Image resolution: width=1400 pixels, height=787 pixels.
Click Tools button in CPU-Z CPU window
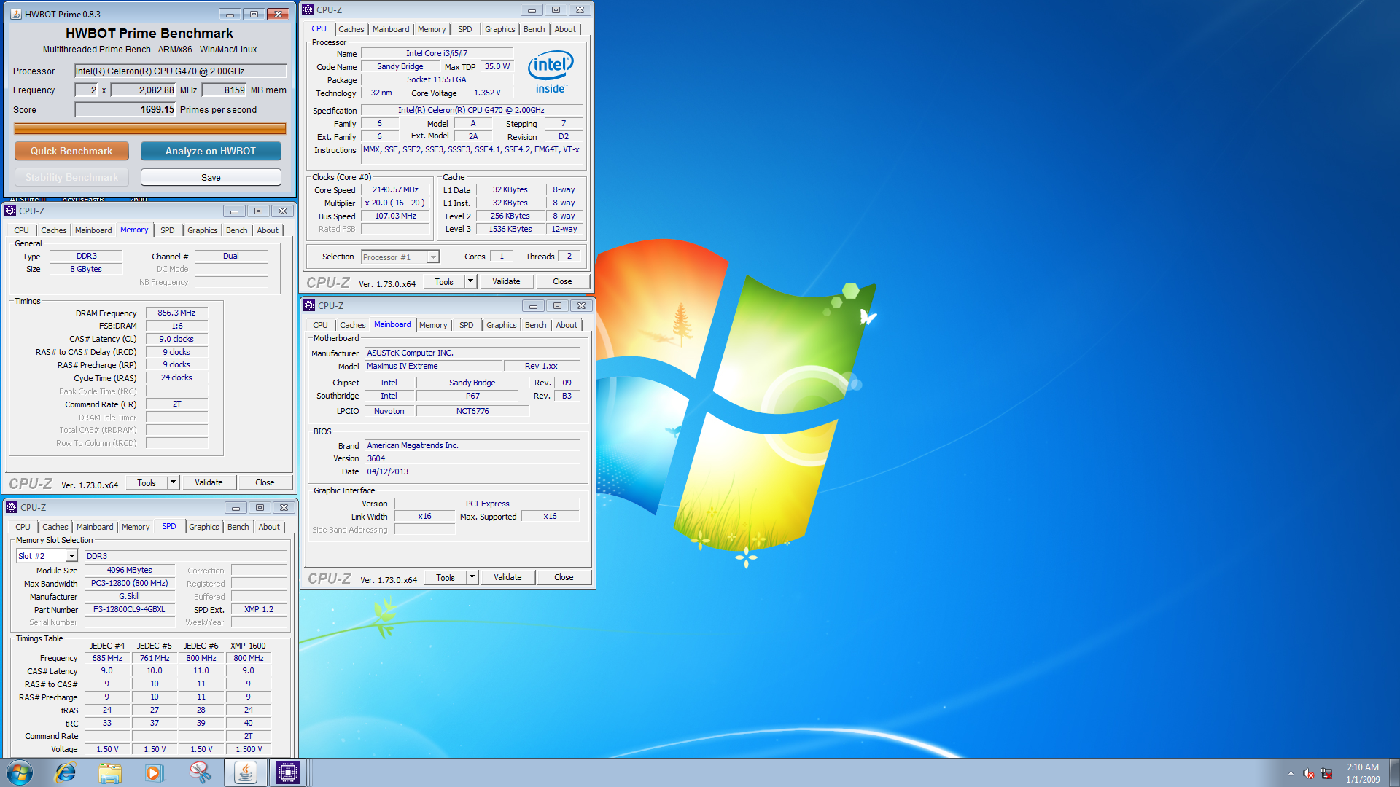click(444, 281)
